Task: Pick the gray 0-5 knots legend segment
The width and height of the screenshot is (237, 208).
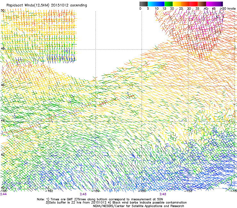Action: click(x=143, y=4)
